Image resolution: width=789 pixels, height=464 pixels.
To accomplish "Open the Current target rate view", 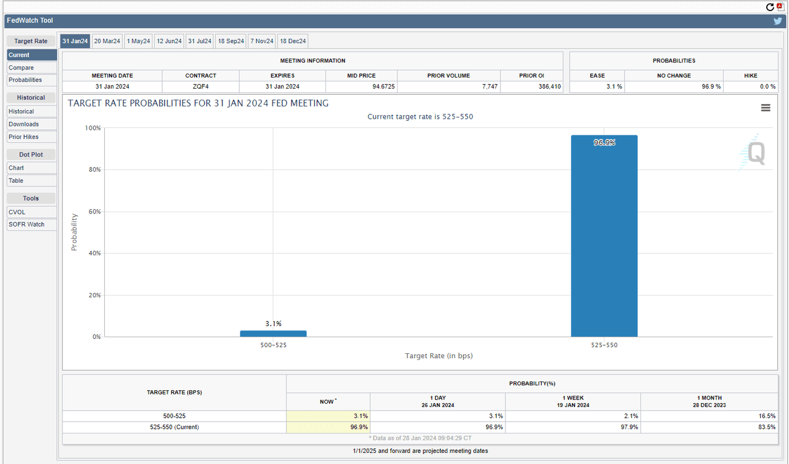I will (31, 55).
